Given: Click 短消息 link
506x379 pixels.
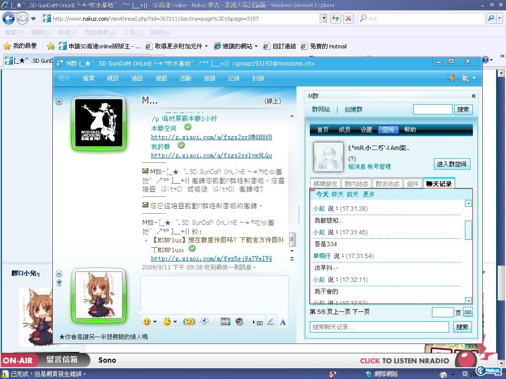Looking at the screenshot, I should [x=357, y=167].
